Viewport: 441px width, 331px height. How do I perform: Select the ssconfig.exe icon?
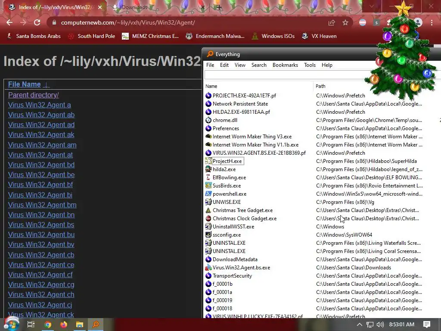[208, 235]
